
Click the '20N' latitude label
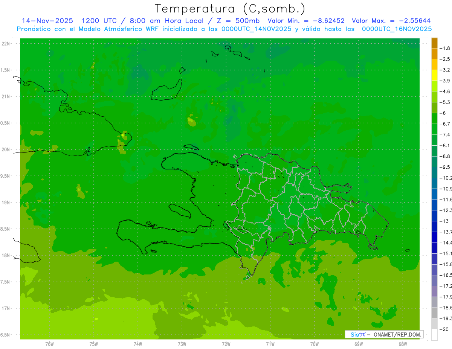tap(6, 149)
